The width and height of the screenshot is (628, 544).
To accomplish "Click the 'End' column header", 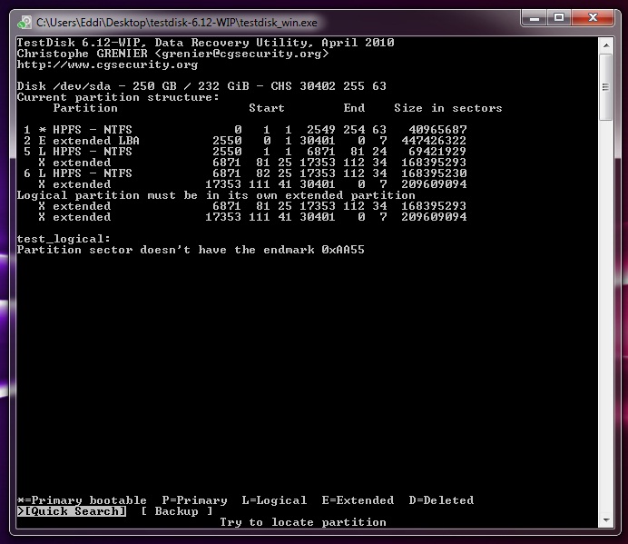I will pyautogui.click(x=354, y=108).
